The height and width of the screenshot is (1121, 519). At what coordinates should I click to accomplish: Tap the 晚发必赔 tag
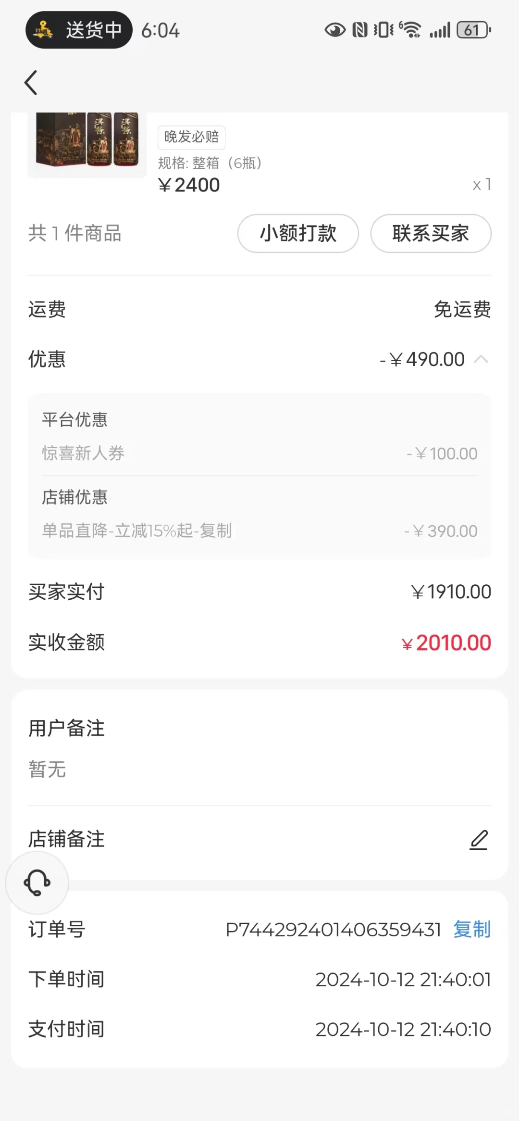191,137
